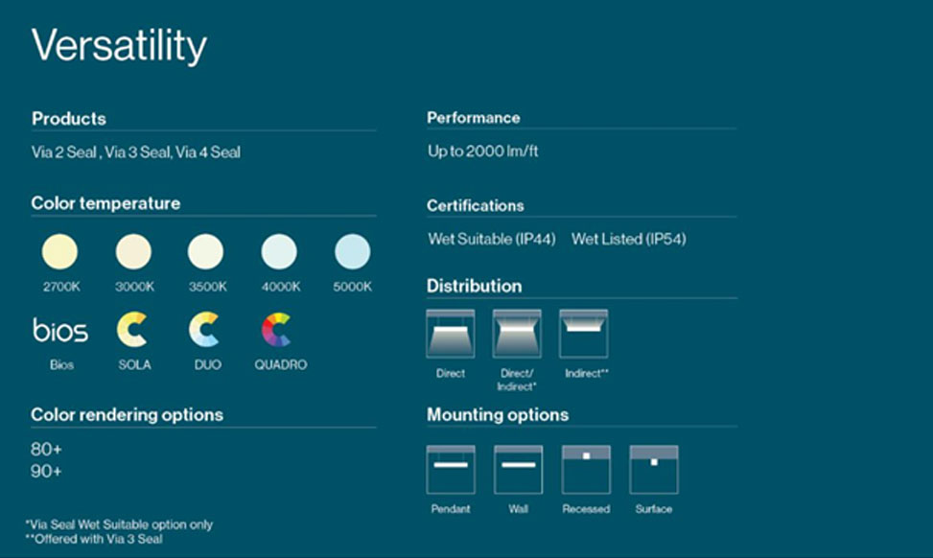Click the Wet Listed (IP54) certification text

point(628,239)
